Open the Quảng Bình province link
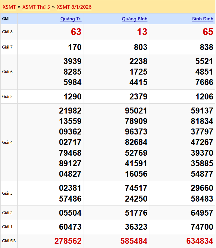This screenshot has width=216, height=248. tap(134, 19)
